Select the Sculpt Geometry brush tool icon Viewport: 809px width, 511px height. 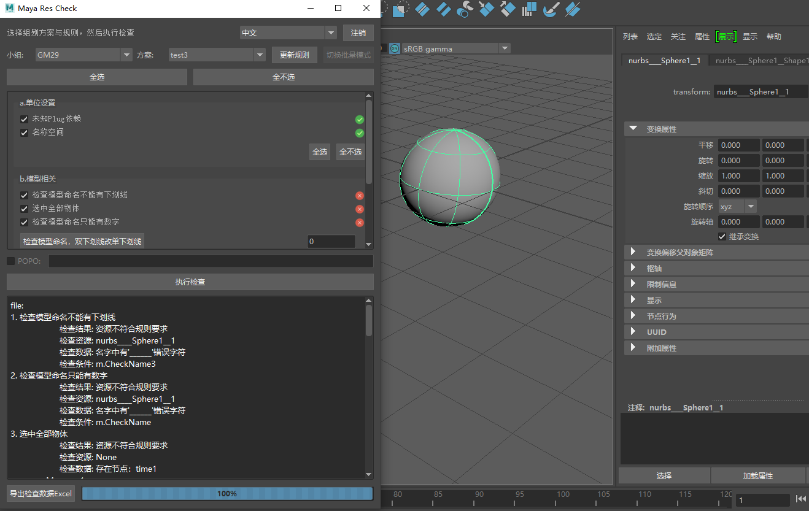pyautogui.click(x=551, y=9)
